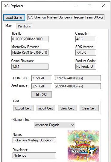Click the Product Code label

[86, 61]
